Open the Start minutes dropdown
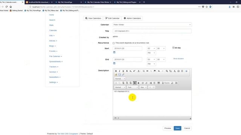Image resolution: width=241 pixels, height=135 pixels. [x=161, y=48]
